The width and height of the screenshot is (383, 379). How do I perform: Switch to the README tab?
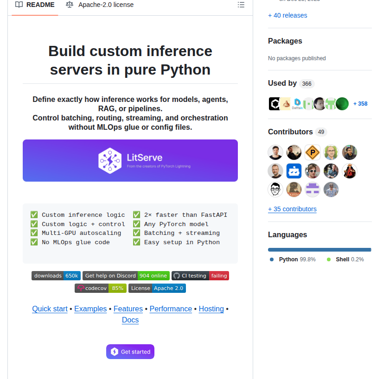pos(35,5)
